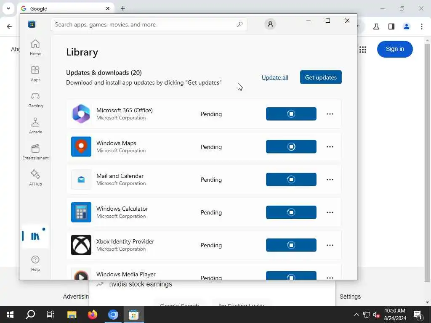Open Task View on taskbar
The image size is (431, 323).
[x=51, y=315]
